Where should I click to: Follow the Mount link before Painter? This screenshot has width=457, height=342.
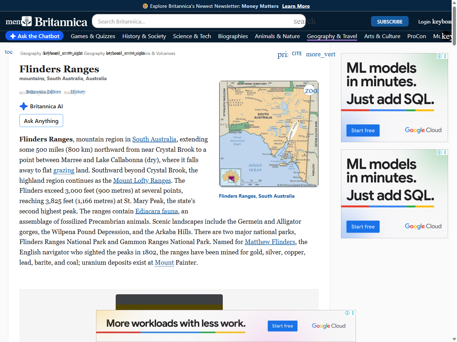(x=164, y=263)
